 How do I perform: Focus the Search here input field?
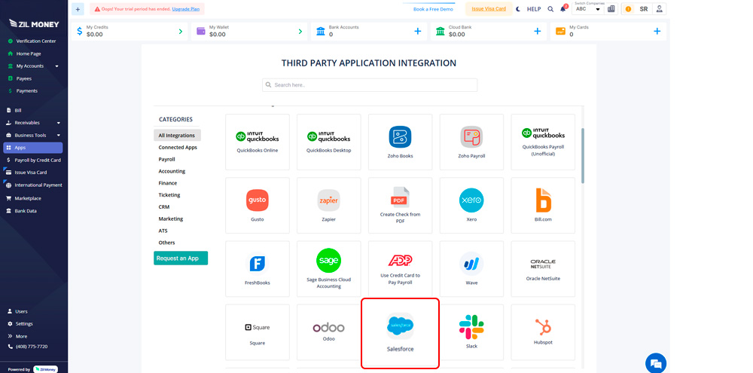tap(370, 85)
